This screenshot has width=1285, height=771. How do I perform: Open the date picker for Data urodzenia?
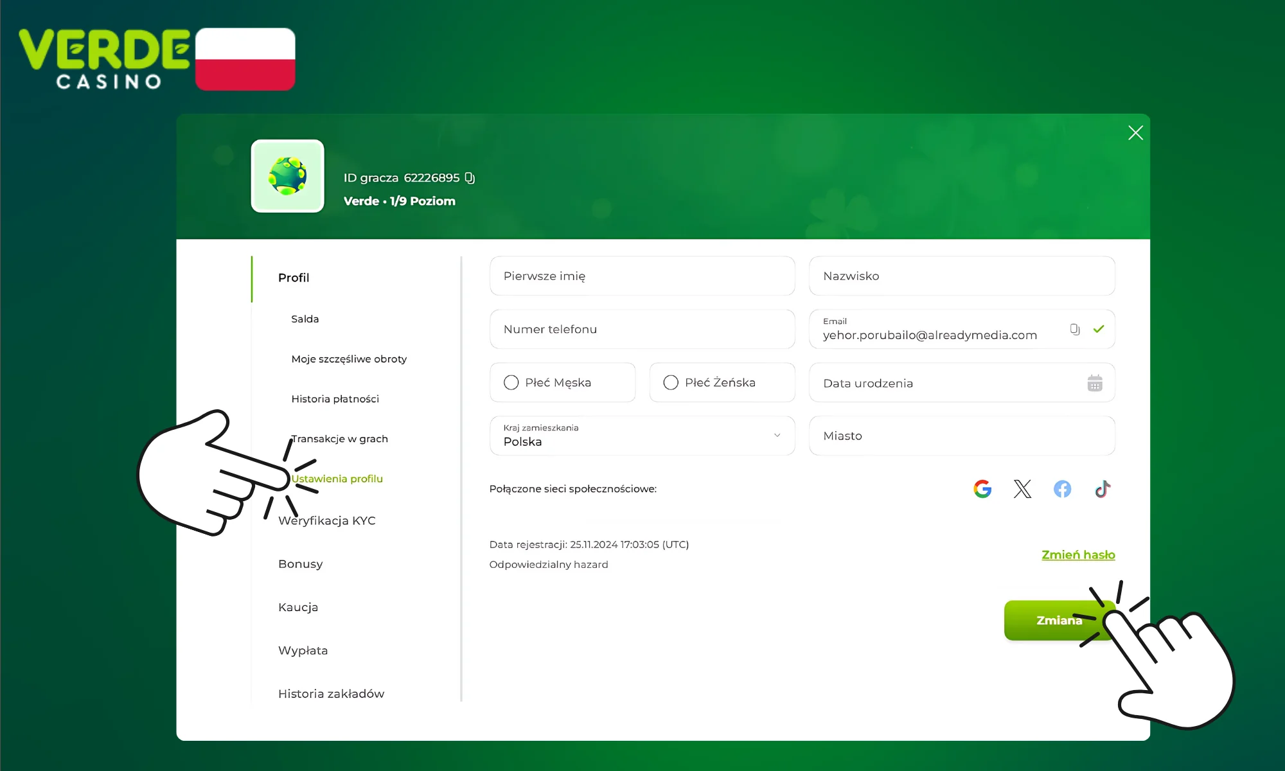(1095, 383)
